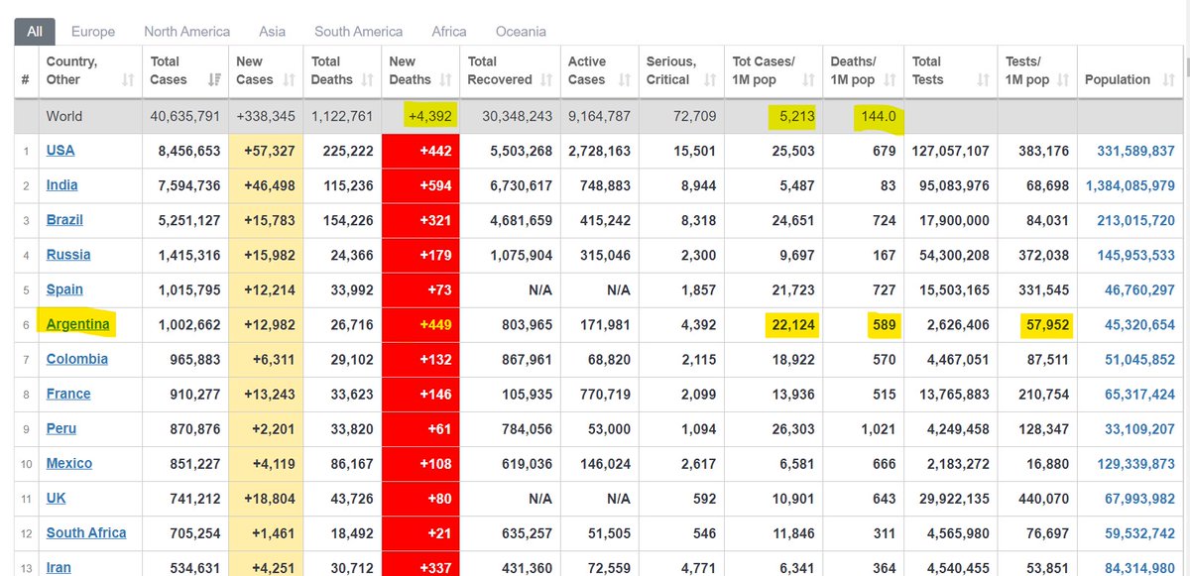Click Peru's population 33,109,207 link
This screenshot has height=576, width=1190.
click(1139, 428)
